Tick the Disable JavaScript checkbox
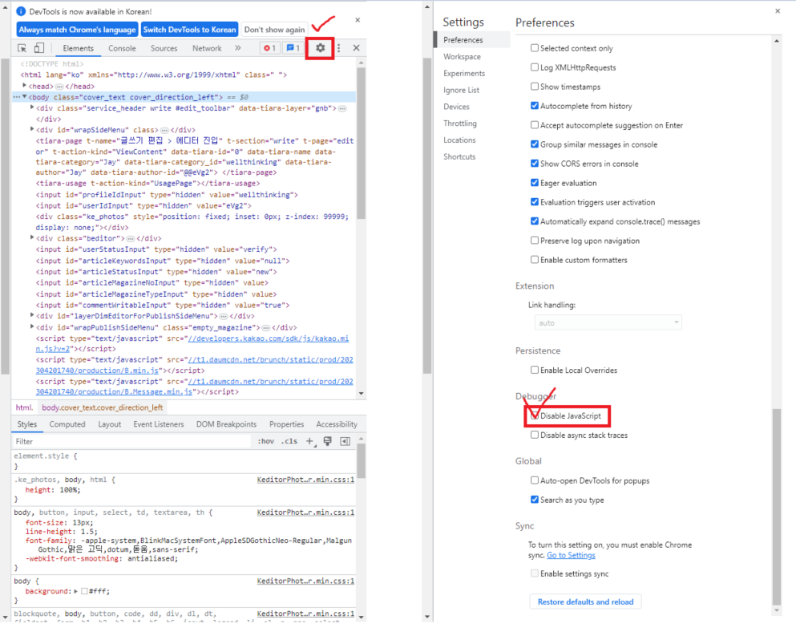Screen dimensions: 796x632 pos(535,415)
